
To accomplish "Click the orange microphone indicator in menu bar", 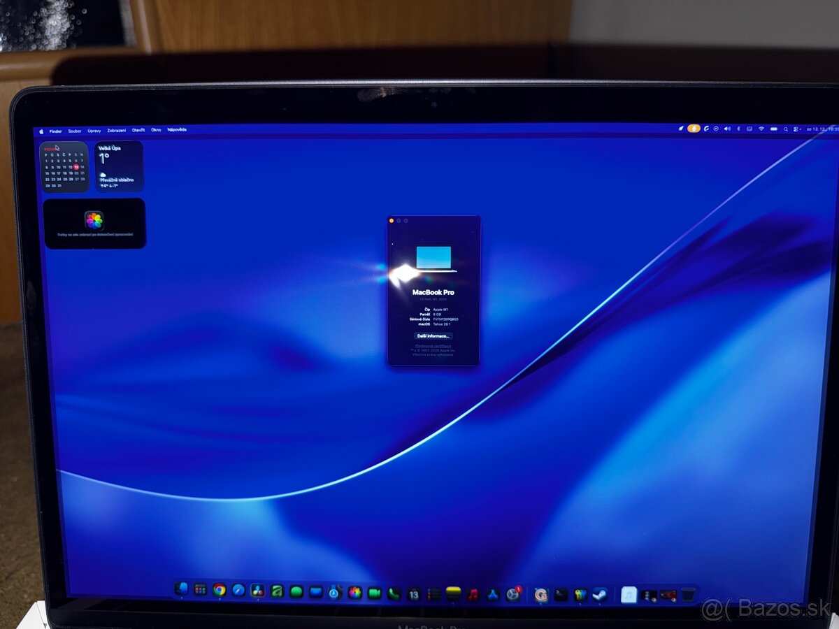I will click(x=694, y=129).
